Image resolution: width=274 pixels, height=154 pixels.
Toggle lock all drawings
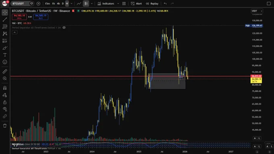[5, 102]
